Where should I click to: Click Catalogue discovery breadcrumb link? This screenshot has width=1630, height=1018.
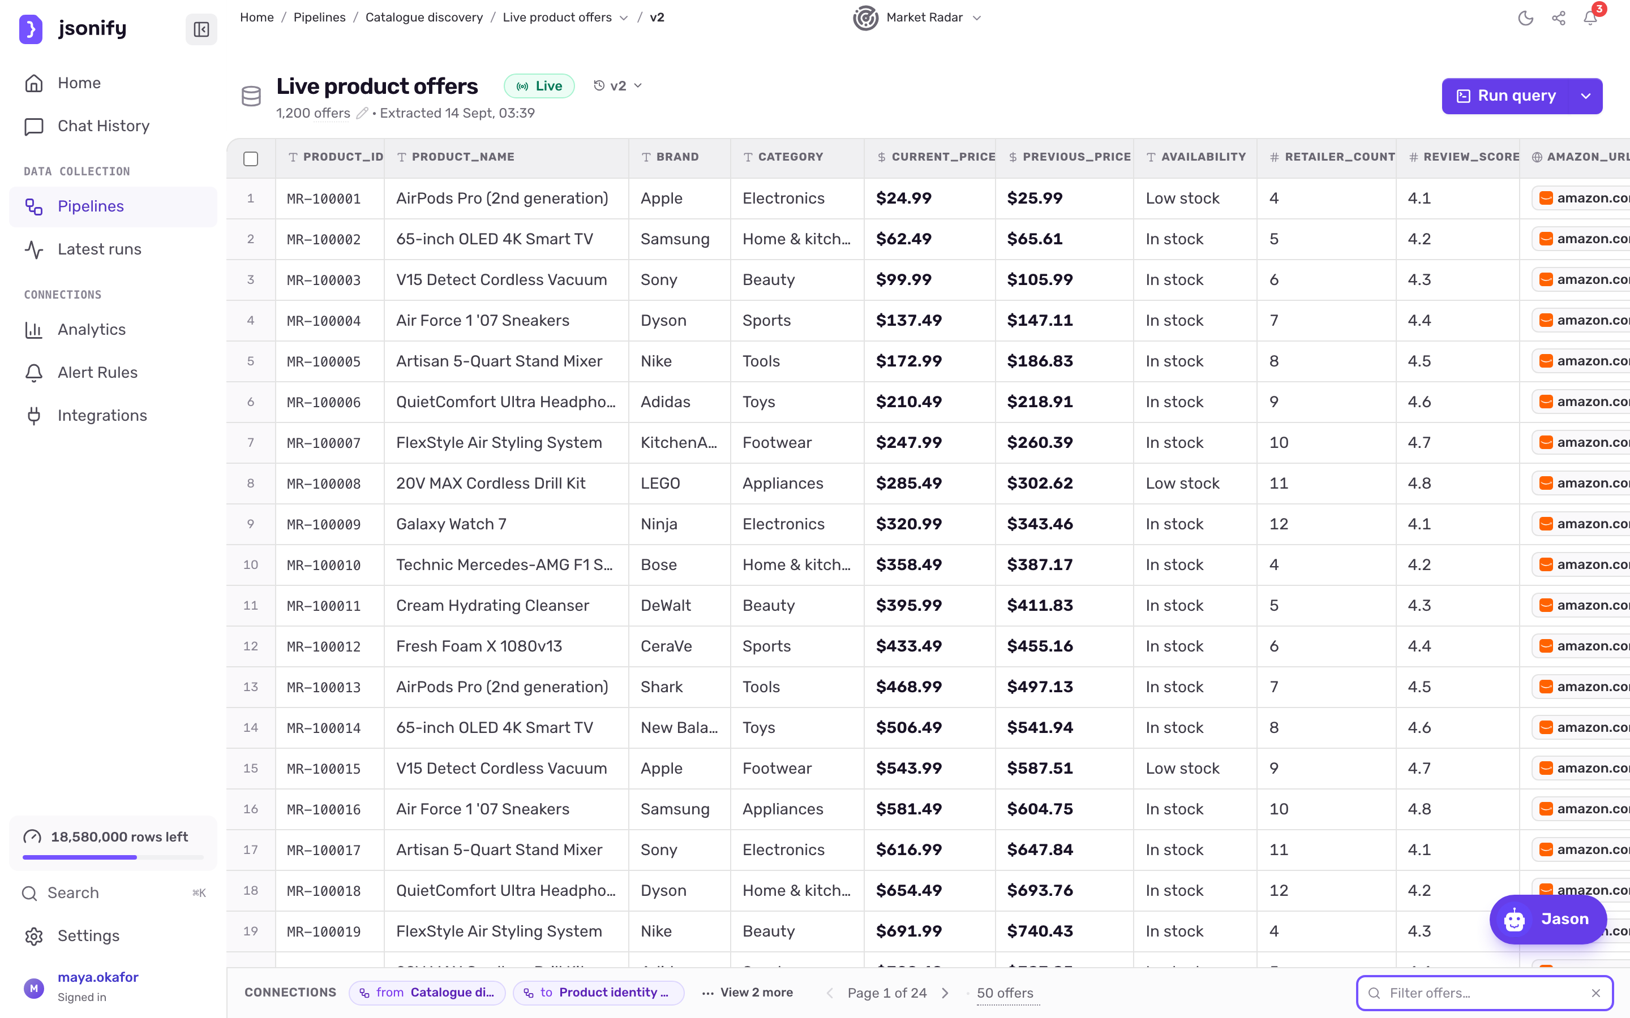[424, 18]
